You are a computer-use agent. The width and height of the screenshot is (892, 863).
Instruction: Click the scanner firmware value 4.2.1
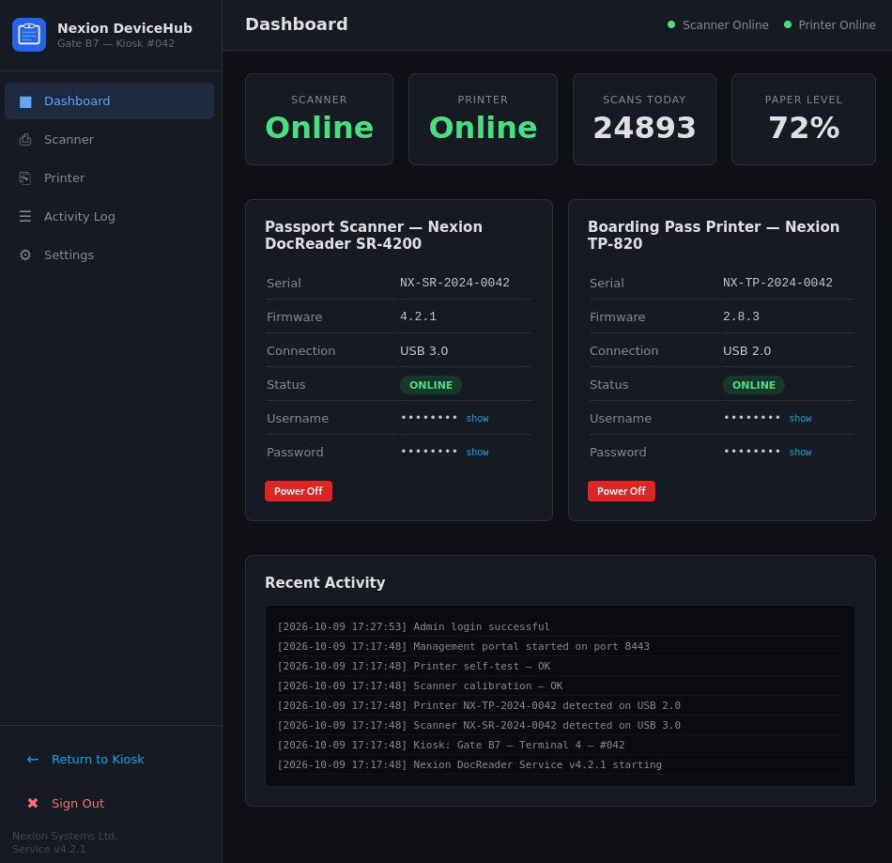tap(418, 316)
